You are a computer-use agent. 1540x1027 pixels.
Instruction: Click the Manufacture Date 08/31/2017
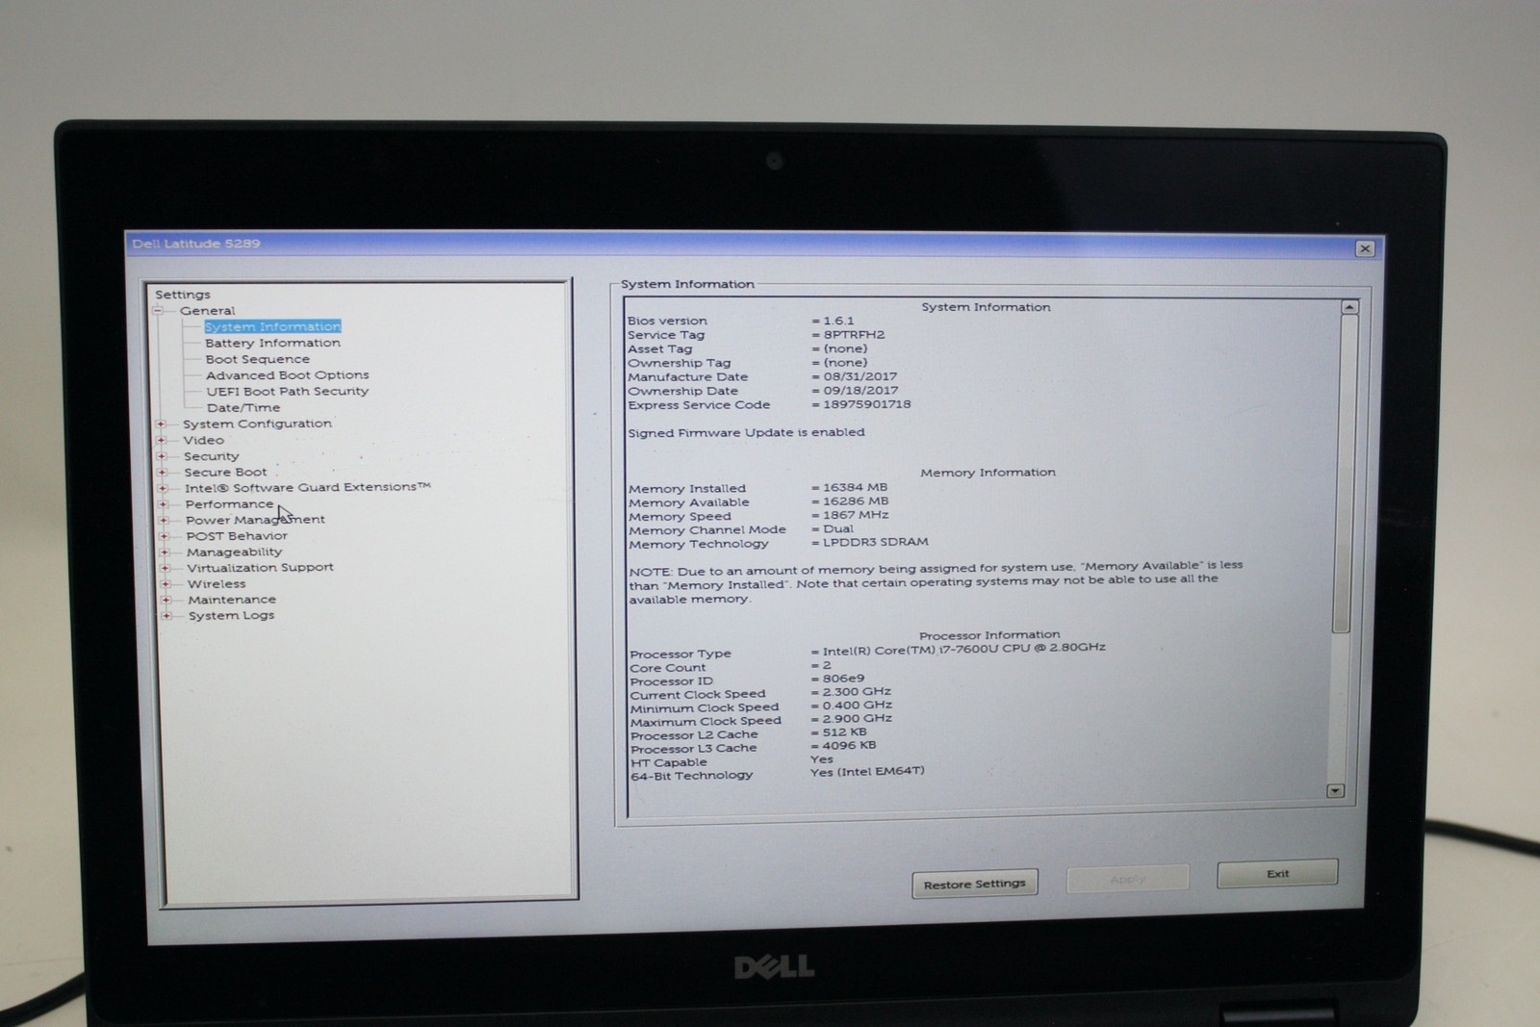point(860,376)
